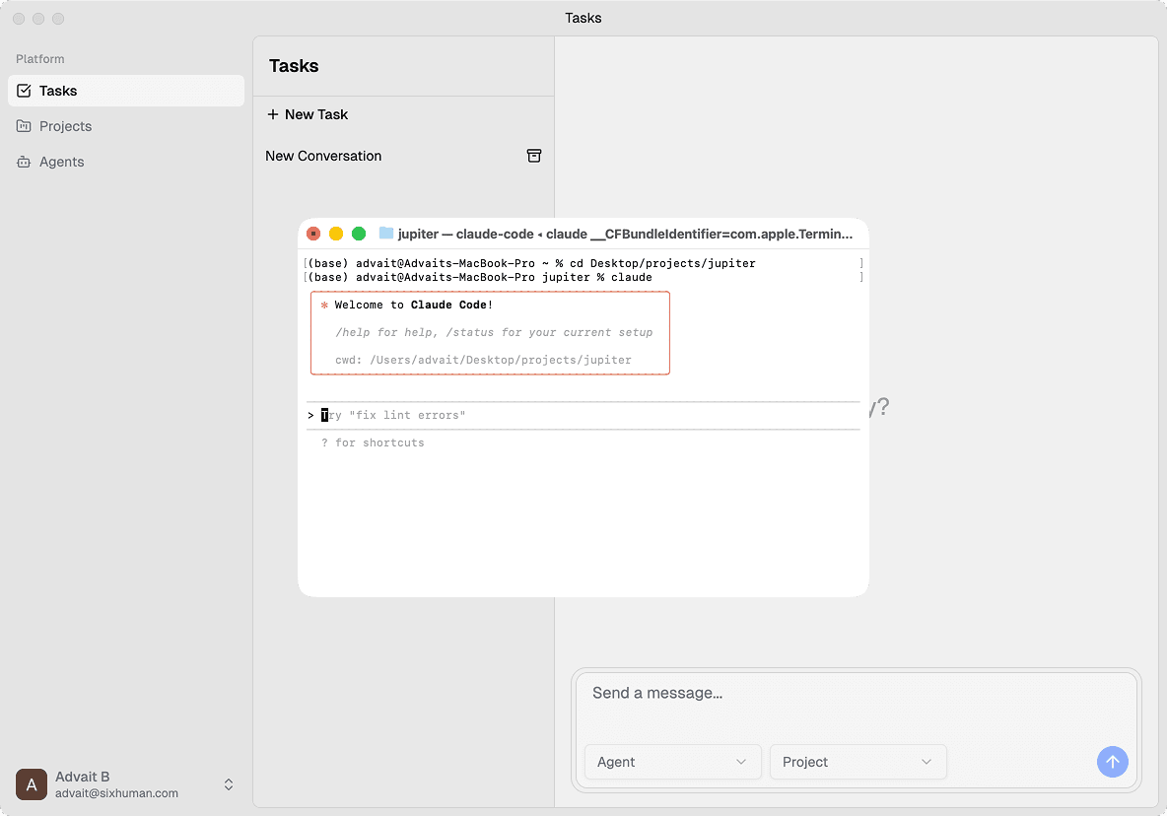1167x816 pixels.
Task: Click the Projects folder icon in sidebar
Action: (24, 126)
